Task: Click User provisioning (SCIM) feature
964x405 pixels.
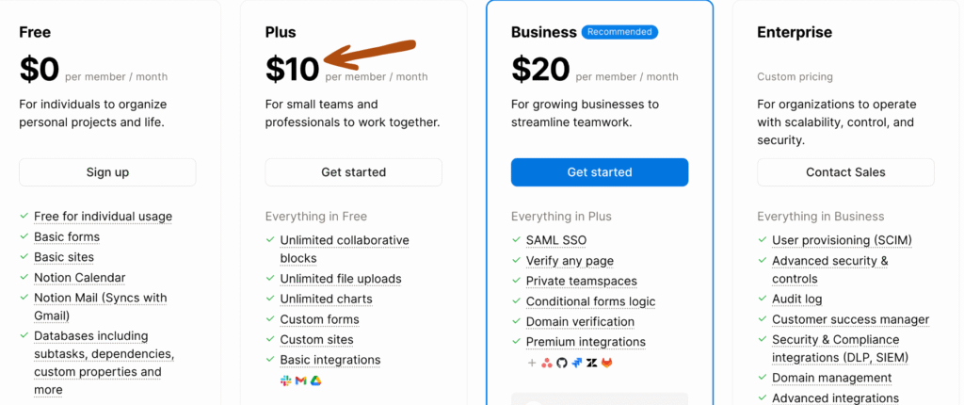Action: click(x=842, y=240)
